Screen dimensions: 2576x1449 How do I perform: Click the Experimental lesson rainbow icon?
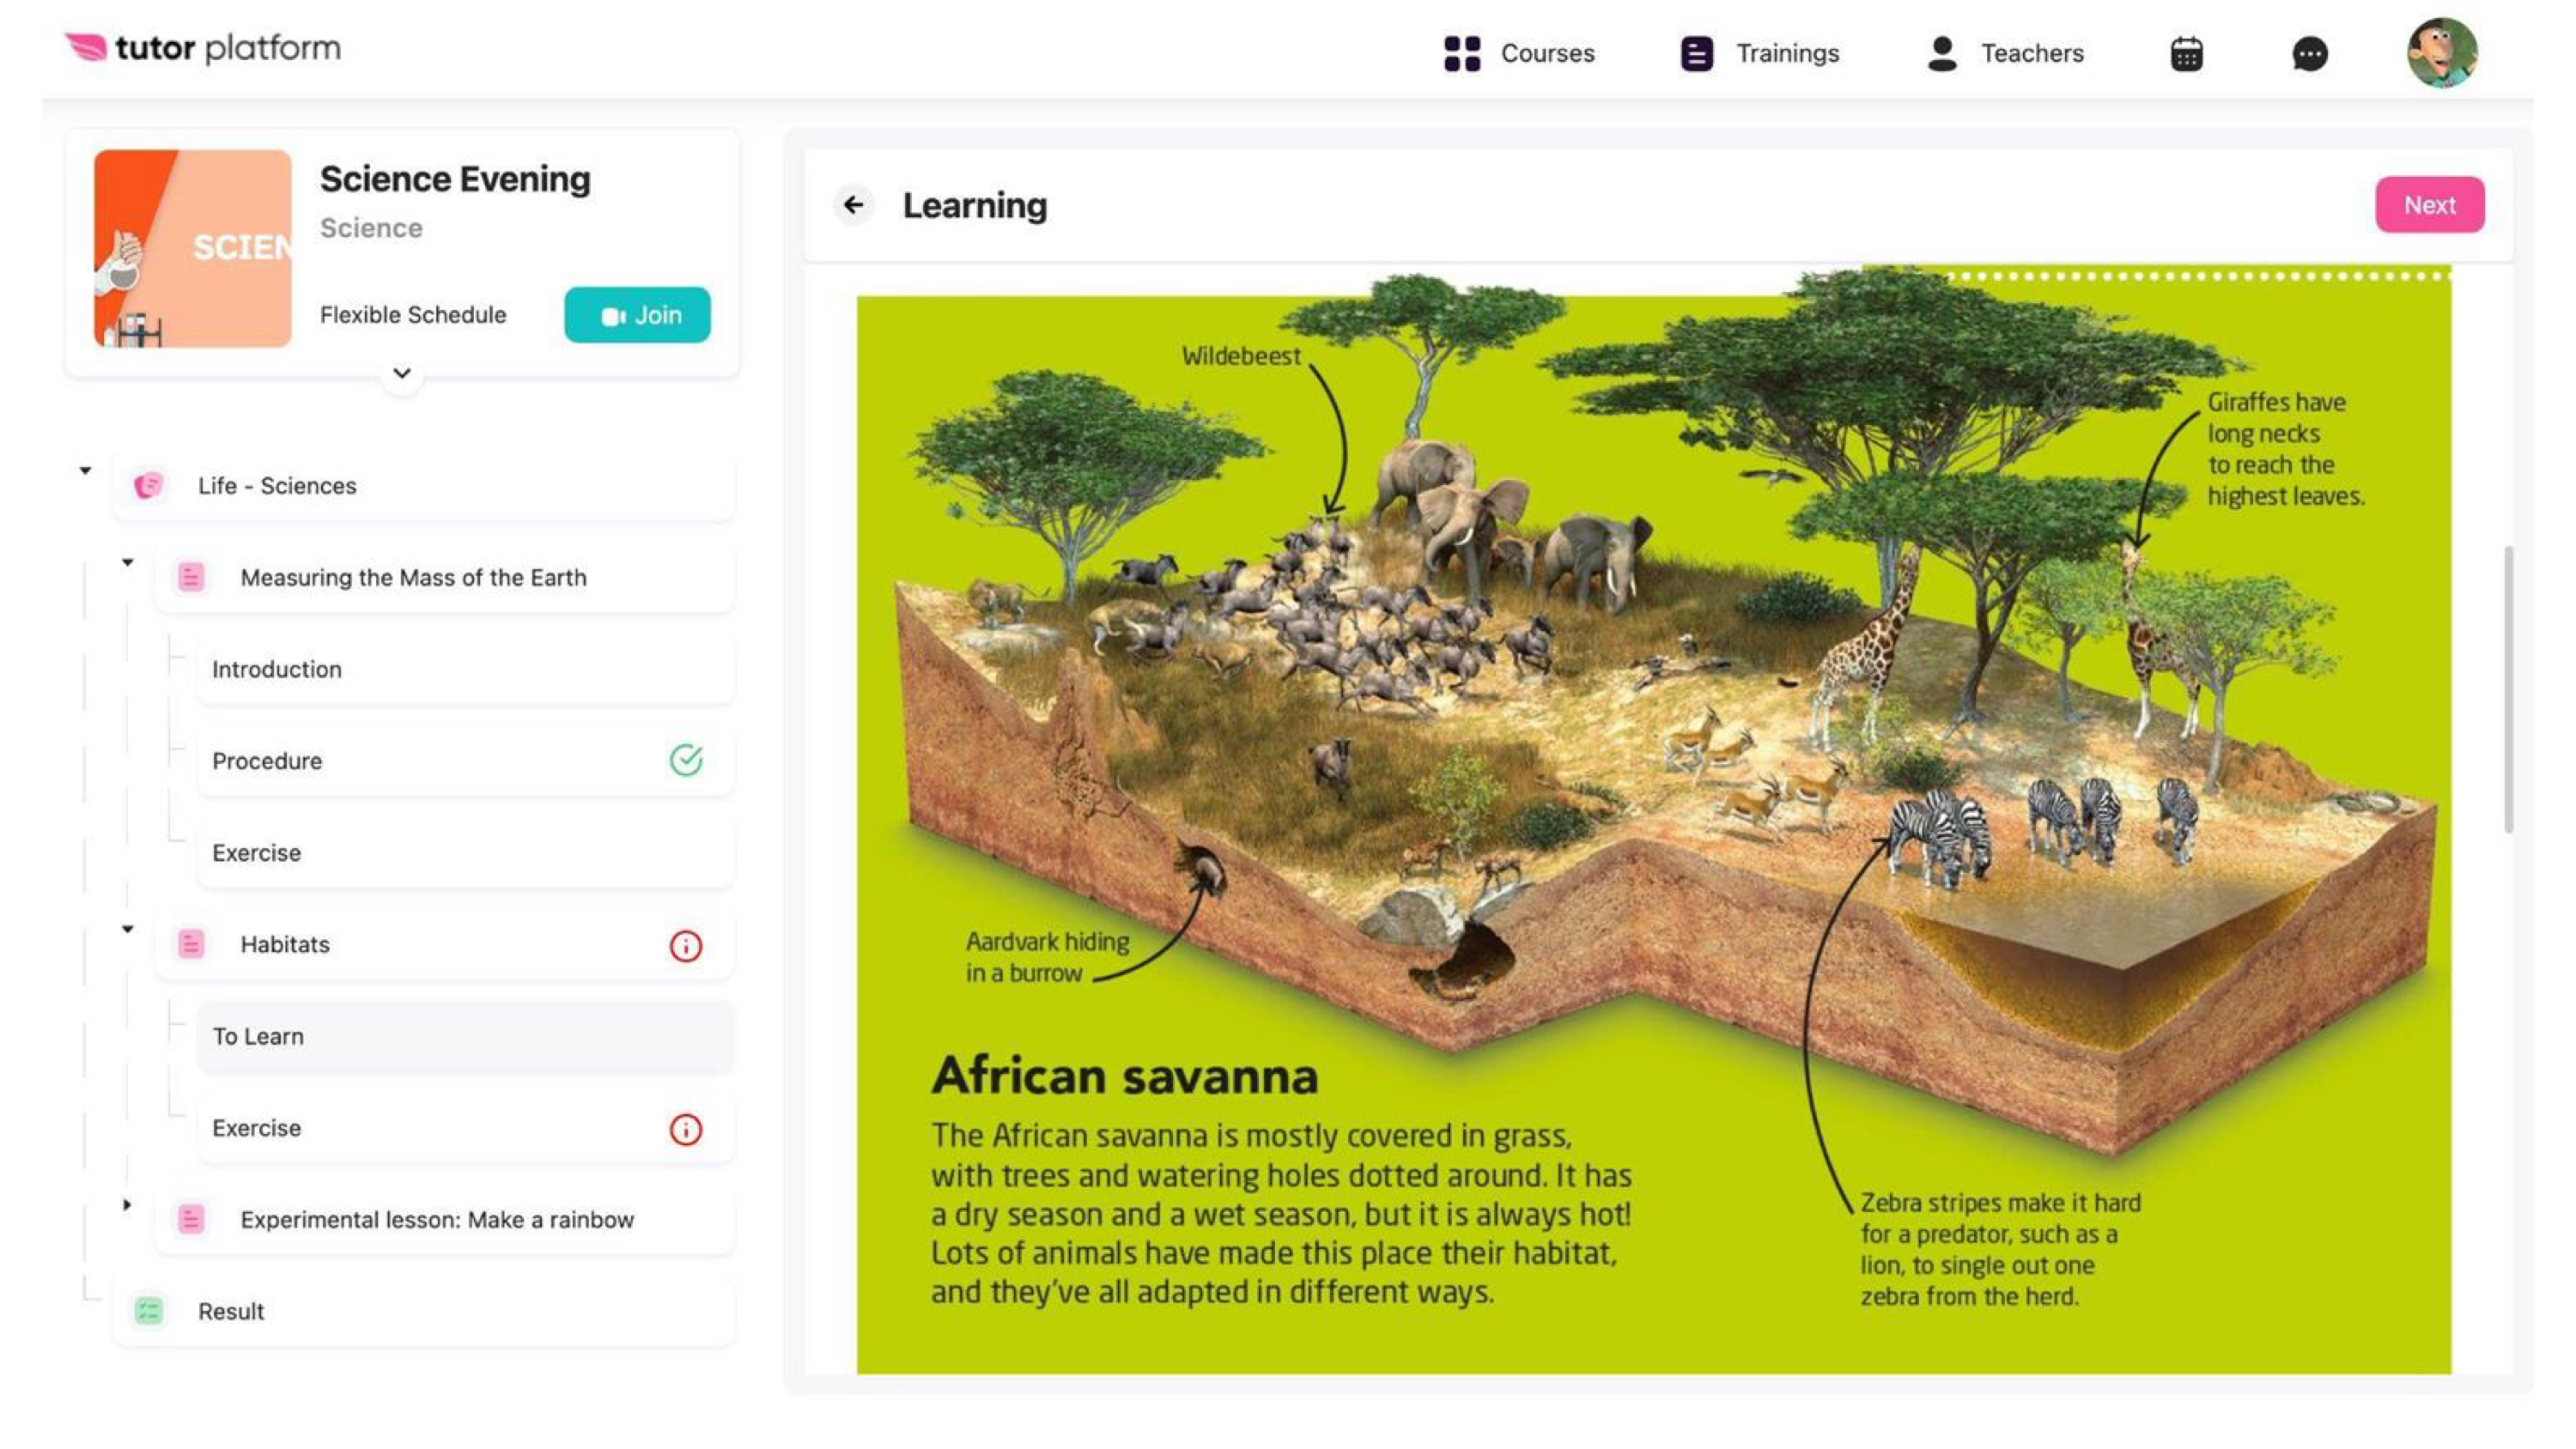coord(191,1219)
